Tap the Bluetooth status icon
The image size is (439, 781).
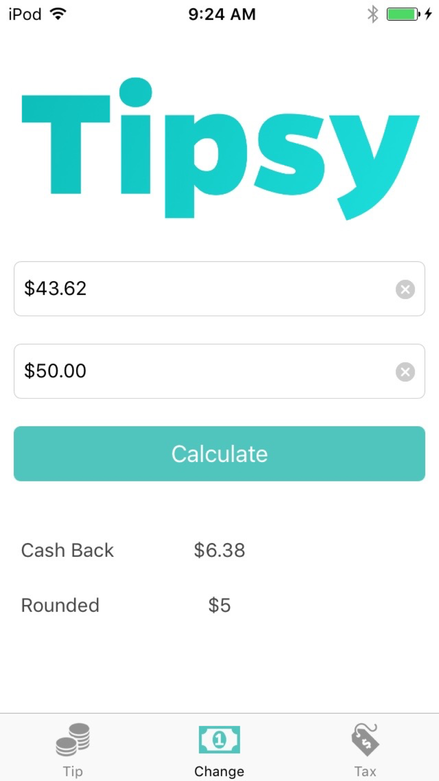coord(373,14)
